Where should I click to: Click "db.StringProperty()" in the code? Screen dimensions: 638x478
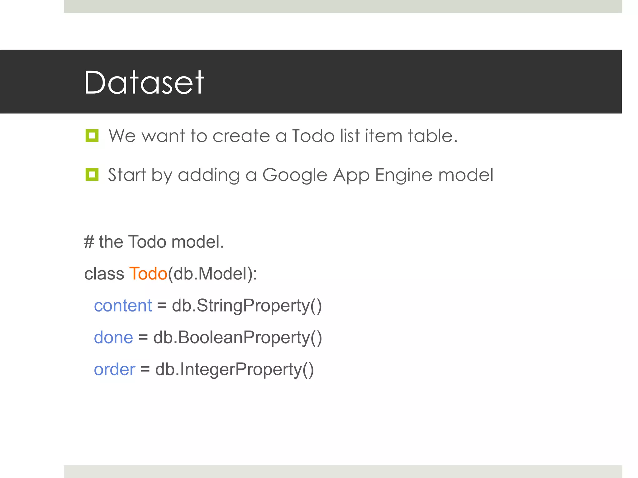coord(247,306)
